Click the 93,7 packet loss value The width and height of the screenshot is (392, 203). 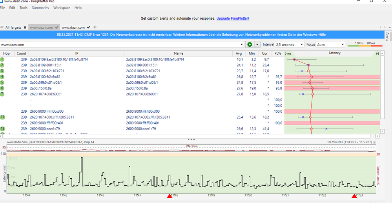click(x=279, y=77)
